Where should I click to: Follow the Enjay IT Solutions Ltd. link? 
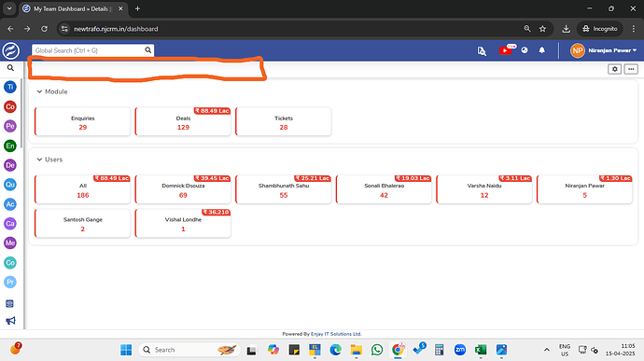(336, 334)
